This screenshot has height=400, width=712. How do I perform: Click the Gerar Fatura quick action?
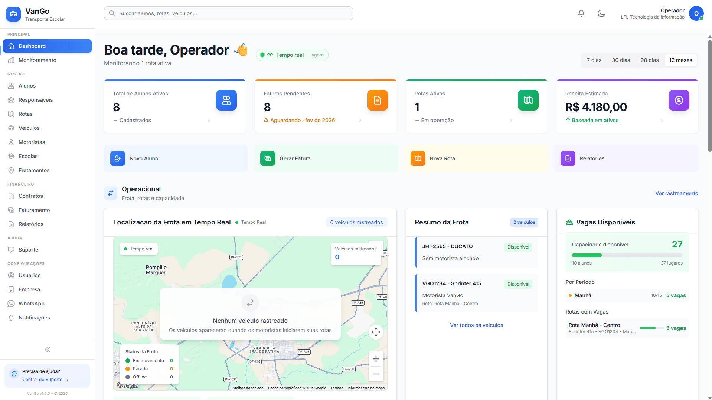coord(326,158)
